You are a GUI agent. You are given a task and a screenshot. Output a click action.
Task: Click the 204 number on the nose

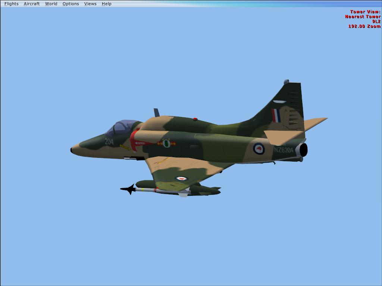pyautogui.click(x=109, y=142)
